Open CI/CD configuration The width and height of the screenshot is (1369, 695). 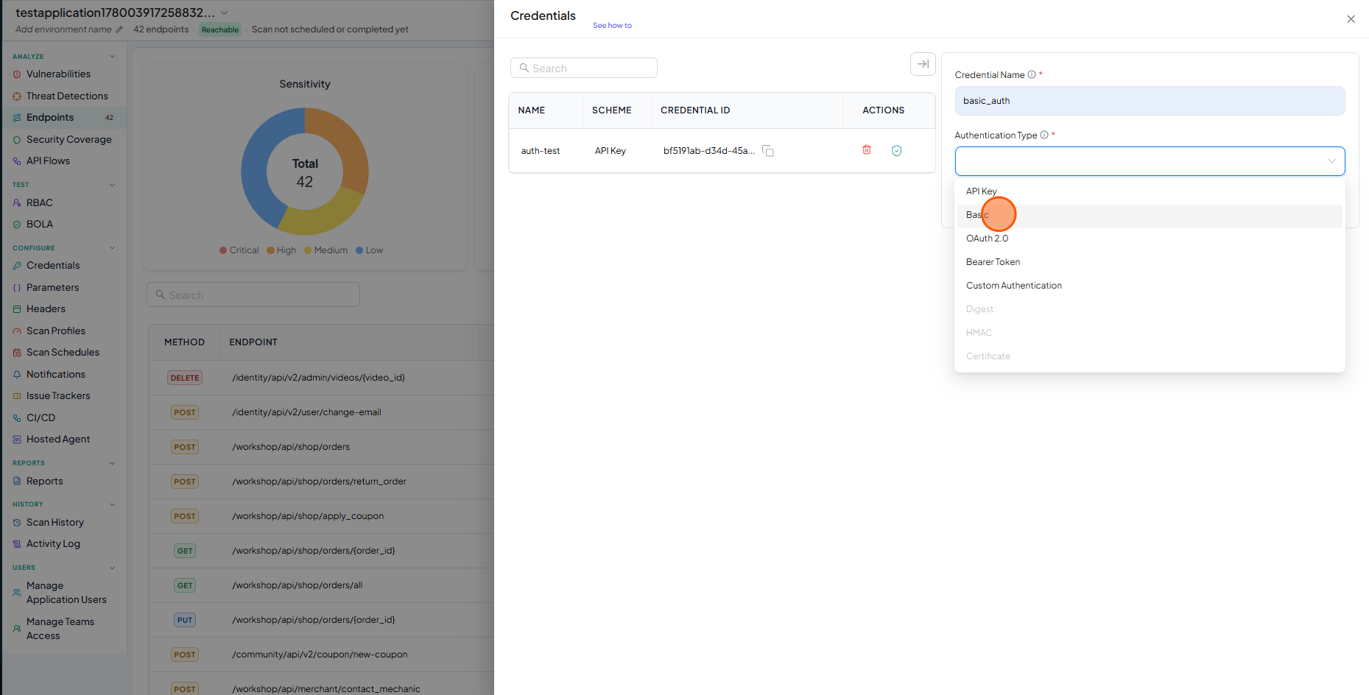pyautogui.click(x=41, y=418)
